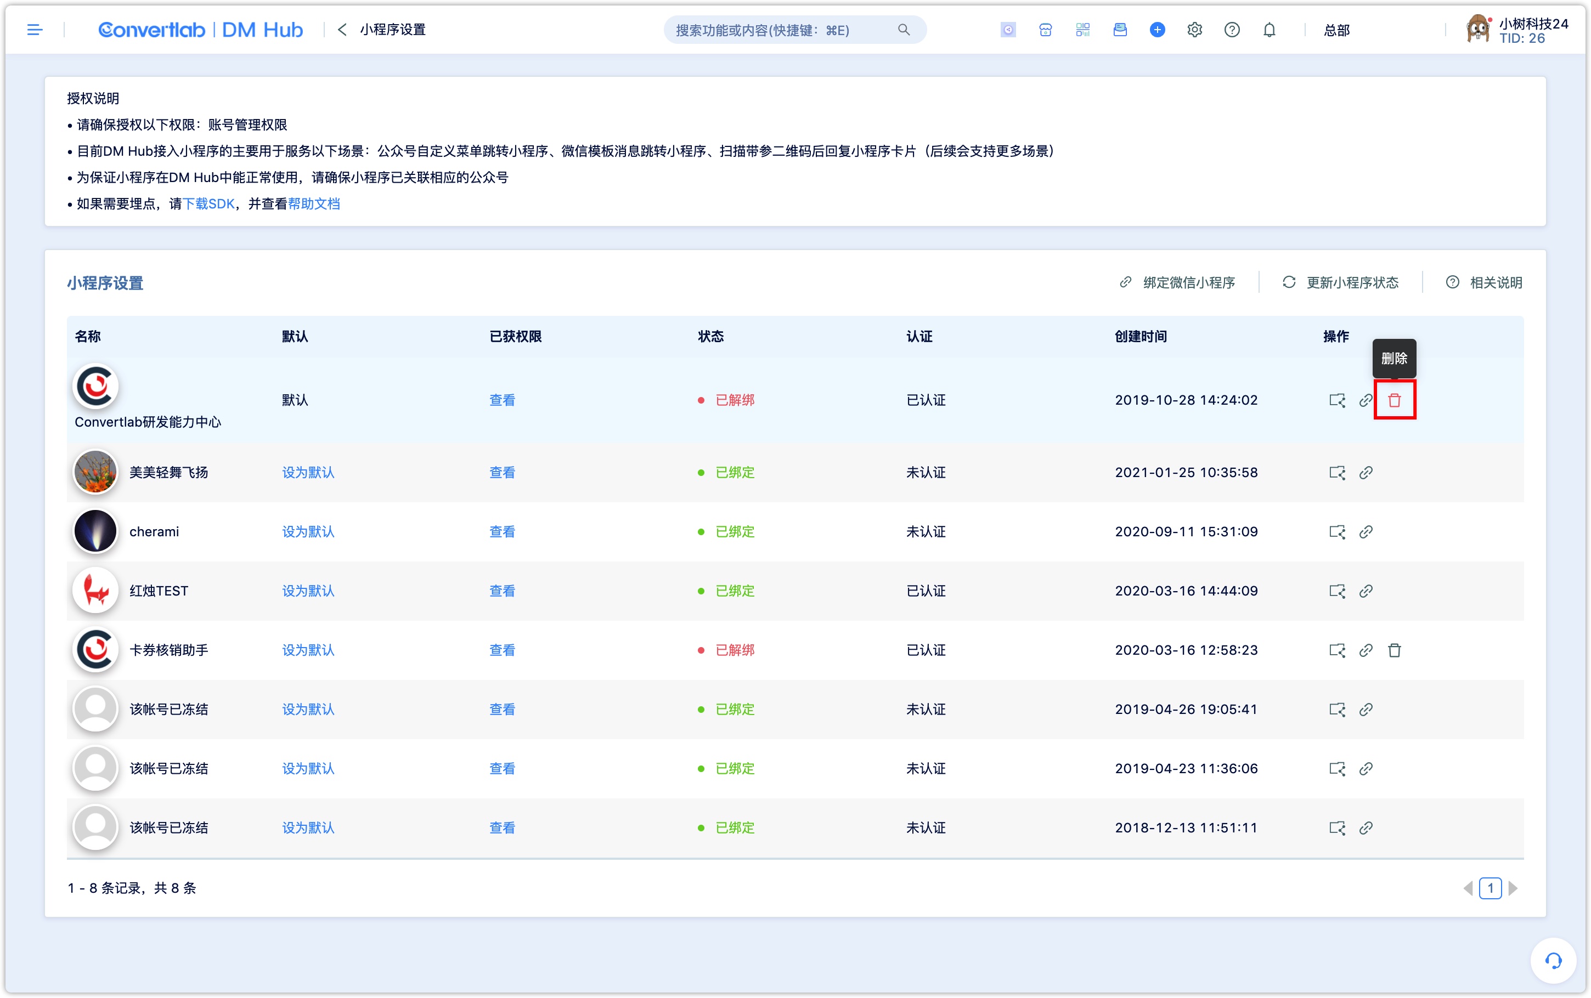Click share-box icon for 卡券核销助手 row
Viewport: 1591px width, 998px height.
(1337, 650)
